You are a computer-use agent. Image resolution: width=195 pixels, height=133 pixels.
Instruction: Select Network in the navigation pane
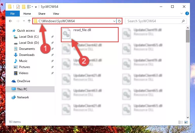point(23,97)
